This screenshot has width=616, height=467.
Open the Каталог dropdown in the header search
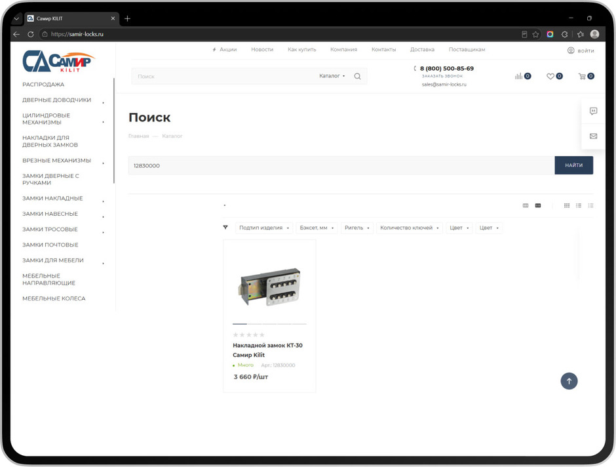click(x=332, y=76)
